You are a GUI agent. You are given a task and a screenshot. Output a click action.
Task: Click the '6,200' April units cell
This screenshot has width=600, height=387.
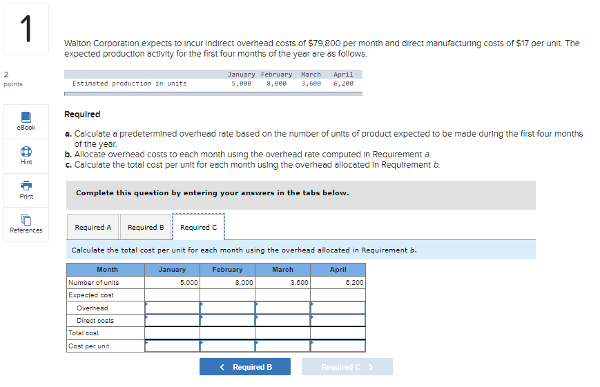point(338,283)
